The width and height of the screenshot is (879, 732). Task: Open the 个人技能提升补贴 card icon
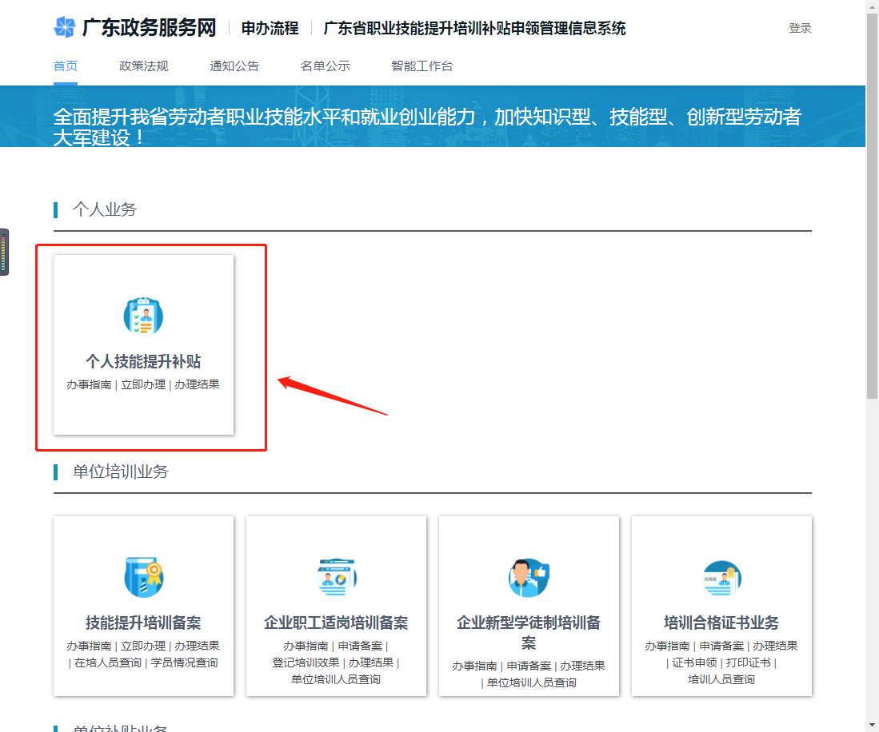click(x=143, y=316)
